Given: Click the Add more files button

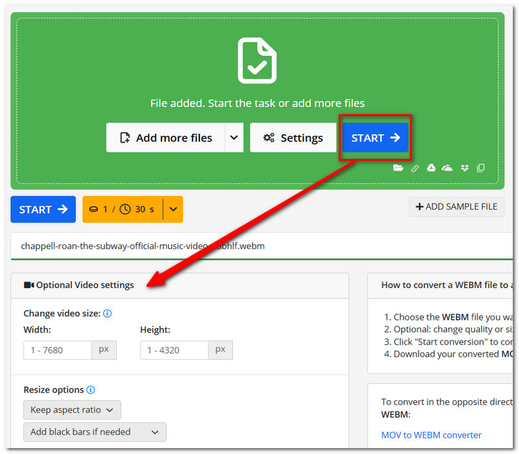Looking at the screenshot, I should pos(165,137).
